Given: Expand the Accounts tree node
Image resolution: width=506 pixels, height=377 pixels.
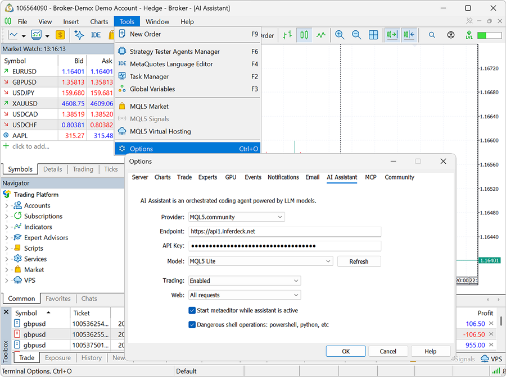Looking at the screenshot, I should coord(6,206).
